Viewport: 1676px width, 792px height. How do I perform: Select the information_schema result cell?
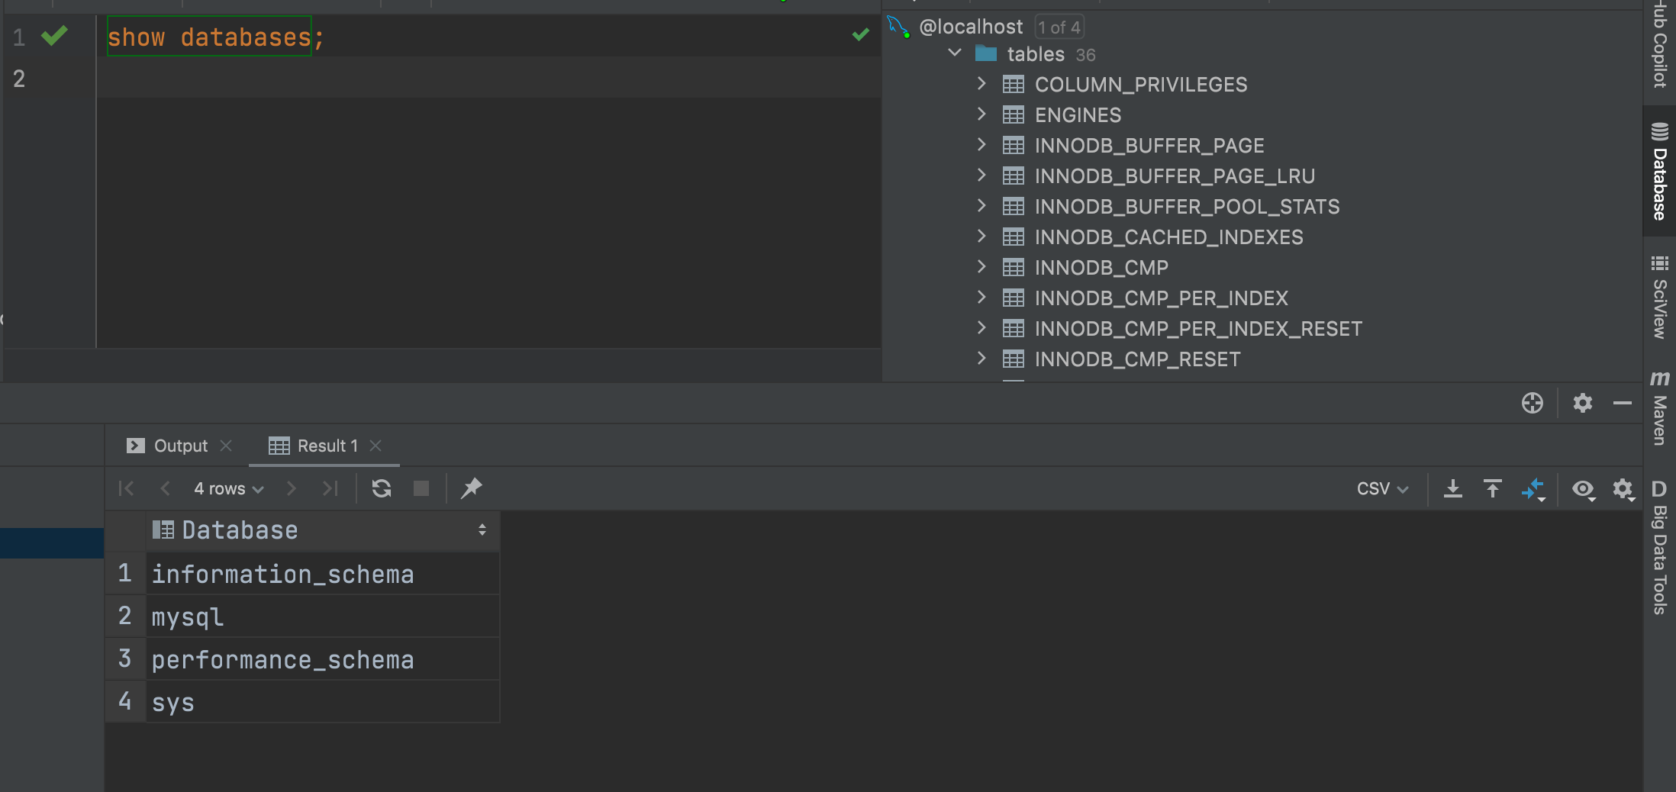(x=323, y=574)
